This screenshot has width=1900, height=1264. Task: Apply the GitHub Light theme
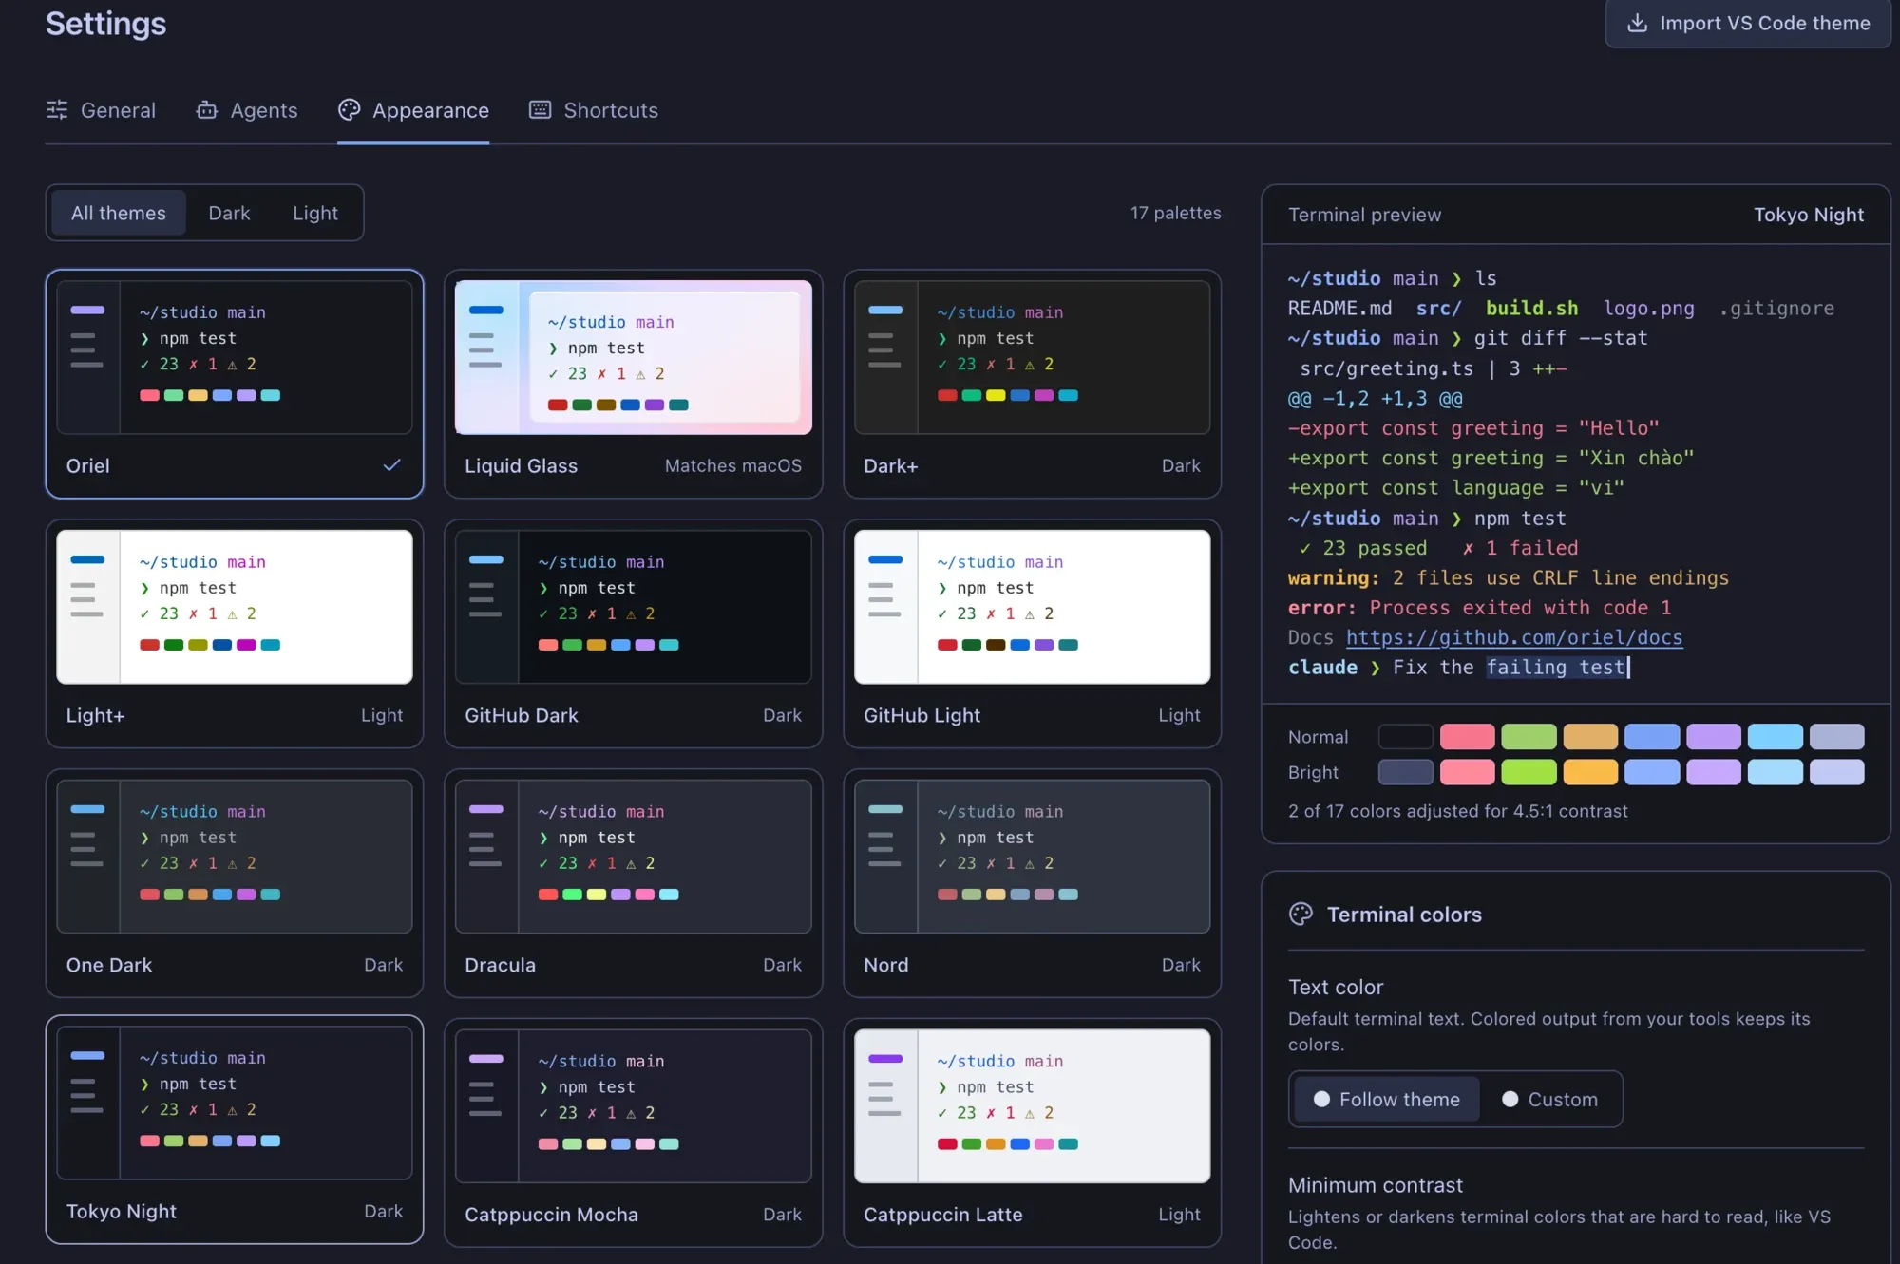(x=1032, y=633)
